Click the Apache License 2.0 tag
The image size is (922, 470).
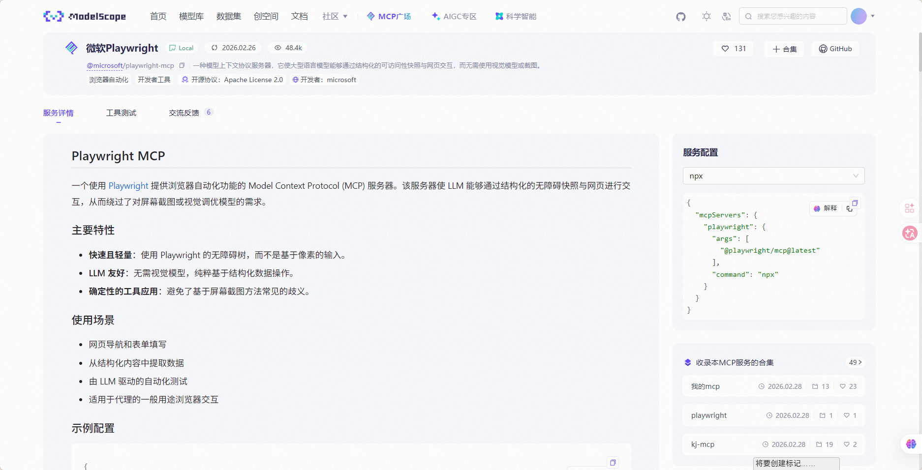click(x=232, y=80)
